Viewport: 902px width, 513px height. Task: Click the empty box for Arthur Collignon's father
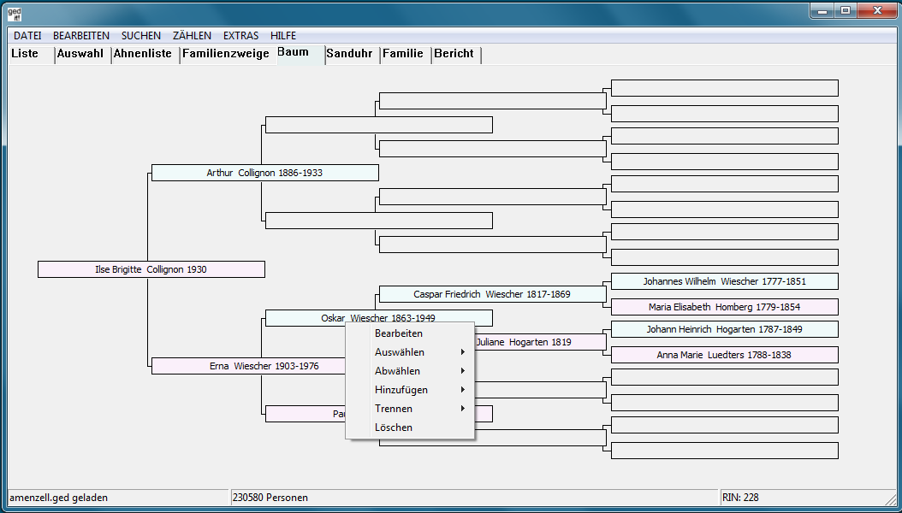[x=378, y=125]
